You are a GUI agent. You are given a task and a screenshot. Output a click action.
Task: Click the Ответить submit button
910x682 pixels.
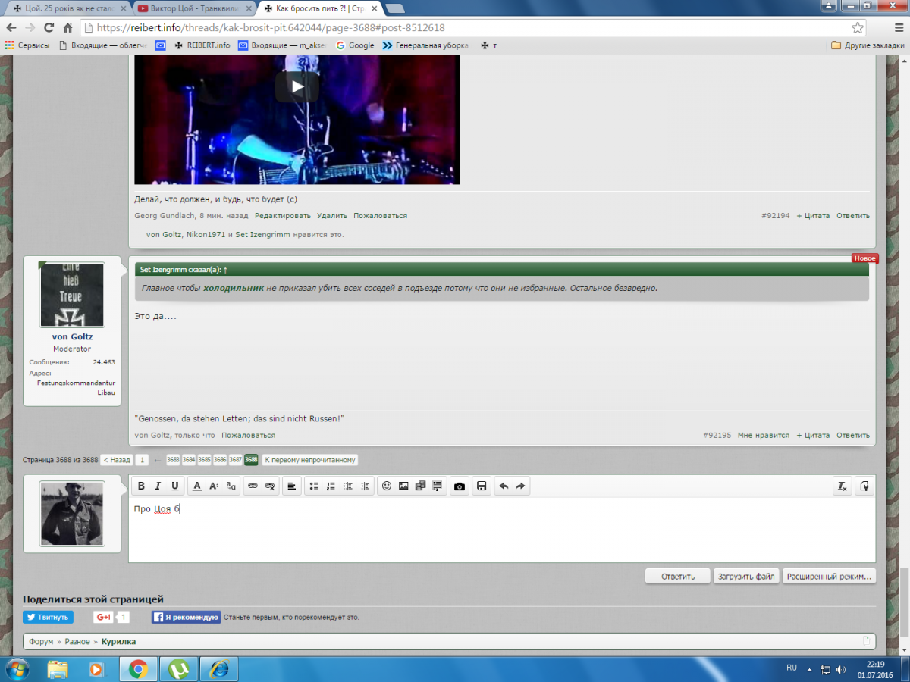tap(677, 576)
